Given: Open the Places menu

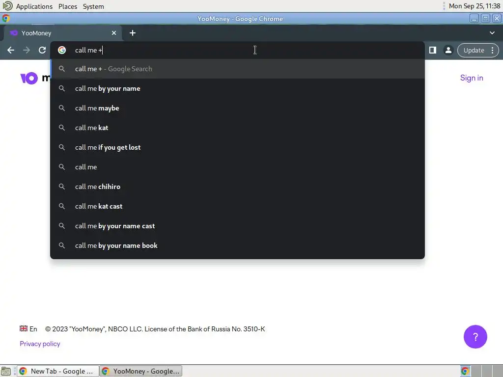Looking at the screenshot, I should click(x=68, y=6).
